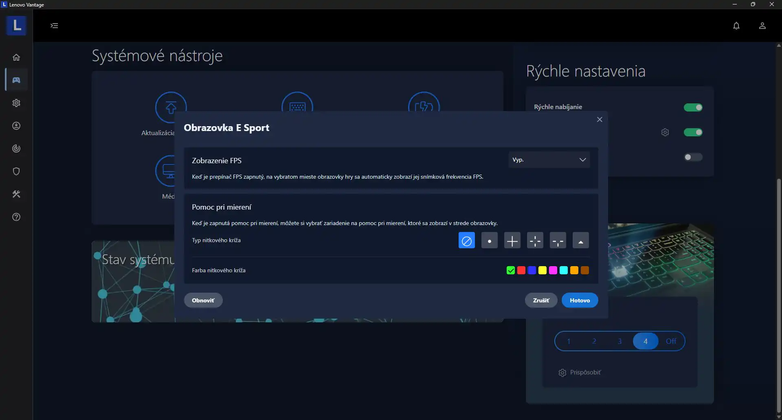Click the Obnoviť reset button
The height and width of the screenshot is (420, 782).
pyautogui.click(x=203, y=300)
